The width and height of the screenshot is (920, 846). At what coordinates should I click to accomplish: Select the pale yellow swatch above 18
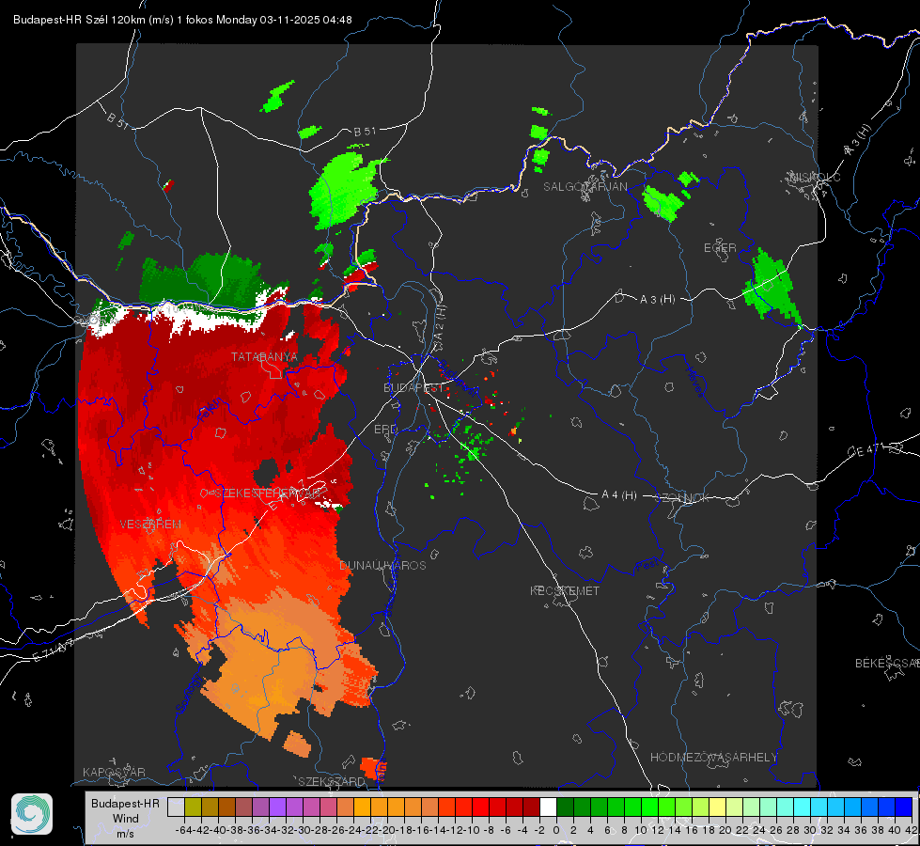pyautogui.click(x=718, y=807)
